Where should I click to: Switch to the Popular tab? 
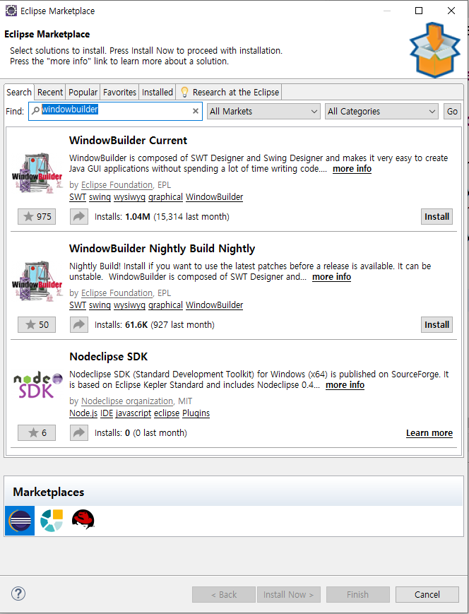pos(83,93)
